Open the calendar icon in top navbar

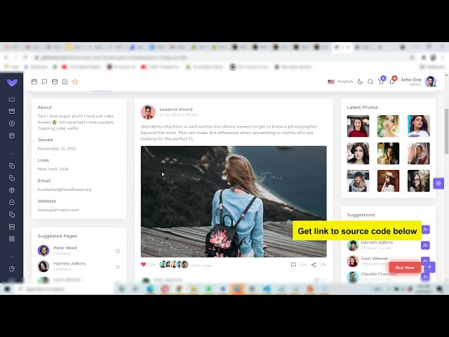[x=34, y=81]
